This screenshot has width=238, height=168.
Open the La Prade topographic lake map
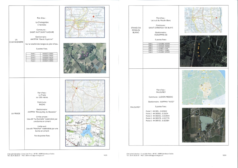coord(85,130)
